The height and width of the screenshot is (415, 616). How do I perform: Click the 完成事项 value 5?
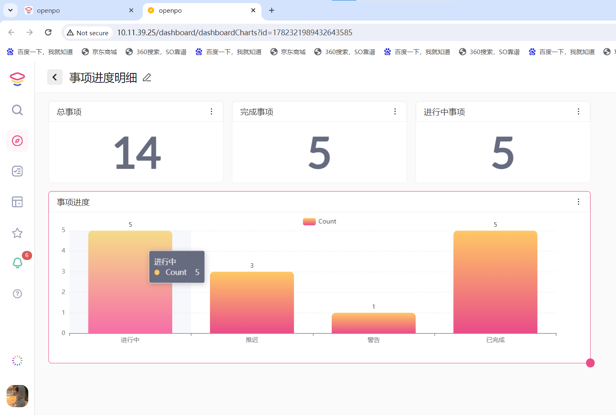tap(319, 153)
